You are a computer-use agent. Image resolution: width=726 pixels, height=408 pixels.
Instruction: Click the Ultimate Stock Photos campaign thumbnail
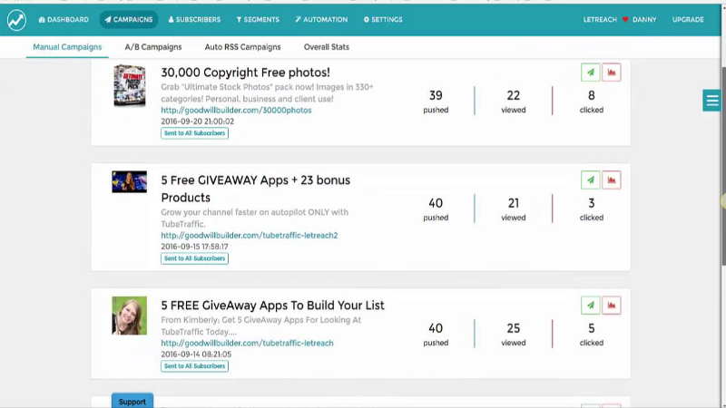pyautogui.click(x=130, y=86)
